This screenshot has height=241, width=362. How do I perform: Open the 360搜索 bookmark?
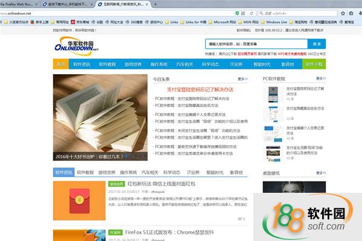[x=134, y=22]
